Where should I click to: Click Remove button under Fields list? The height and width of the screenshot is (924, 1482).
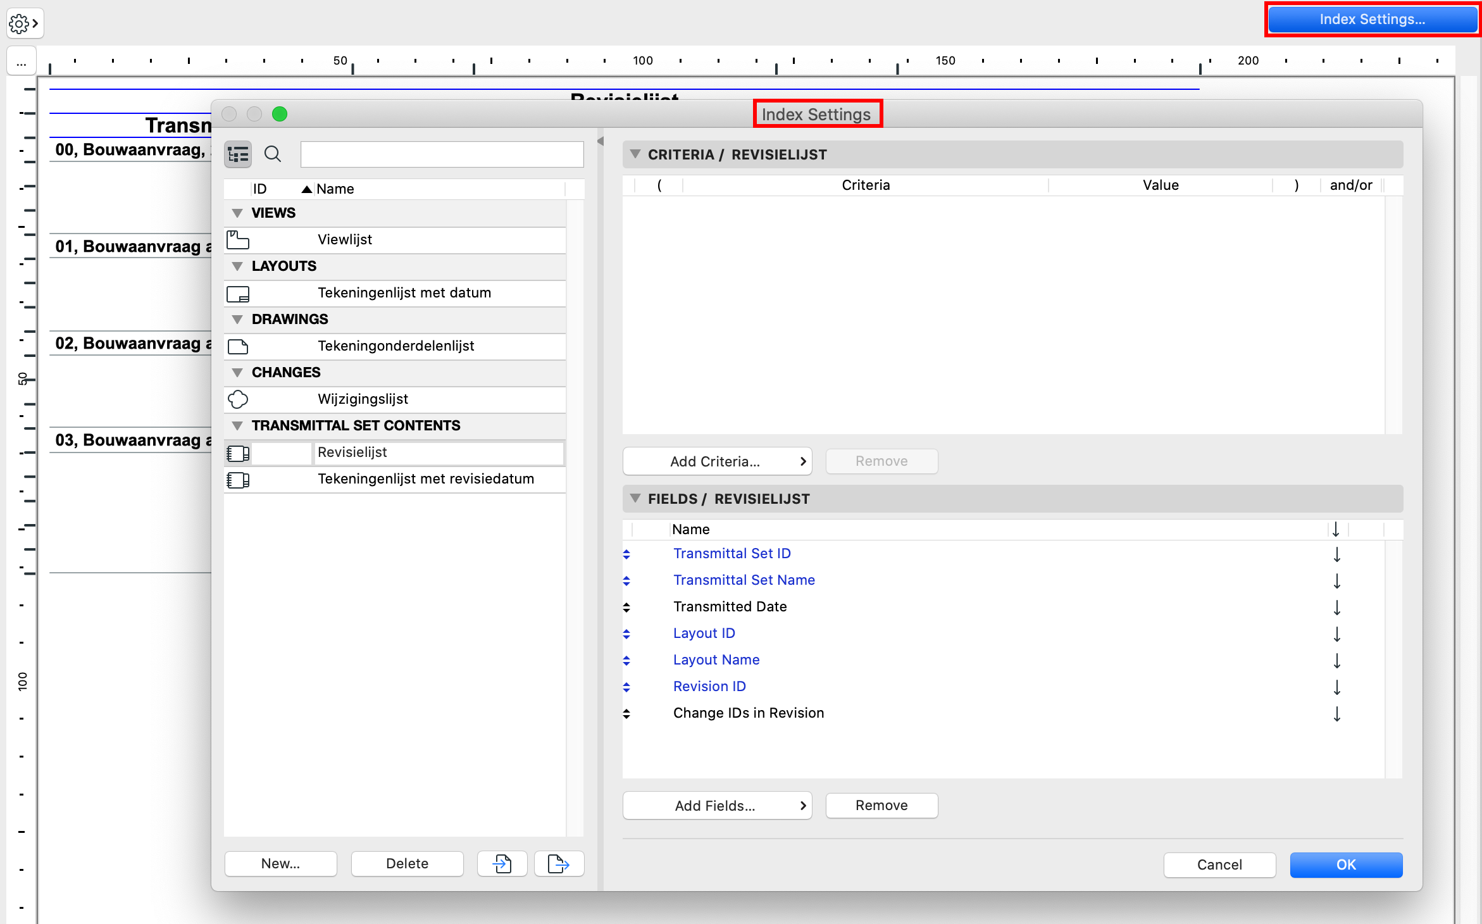[x=881, y=806]
